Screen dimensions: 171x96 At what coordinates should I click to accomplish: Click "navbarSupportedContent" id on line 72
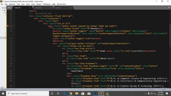(115, 43)
